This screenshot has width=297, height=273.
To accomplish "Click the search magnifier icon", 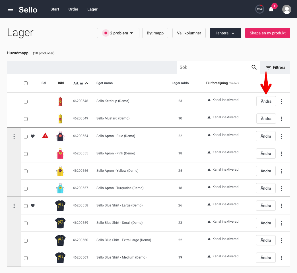I will click(x=254, y=67).
